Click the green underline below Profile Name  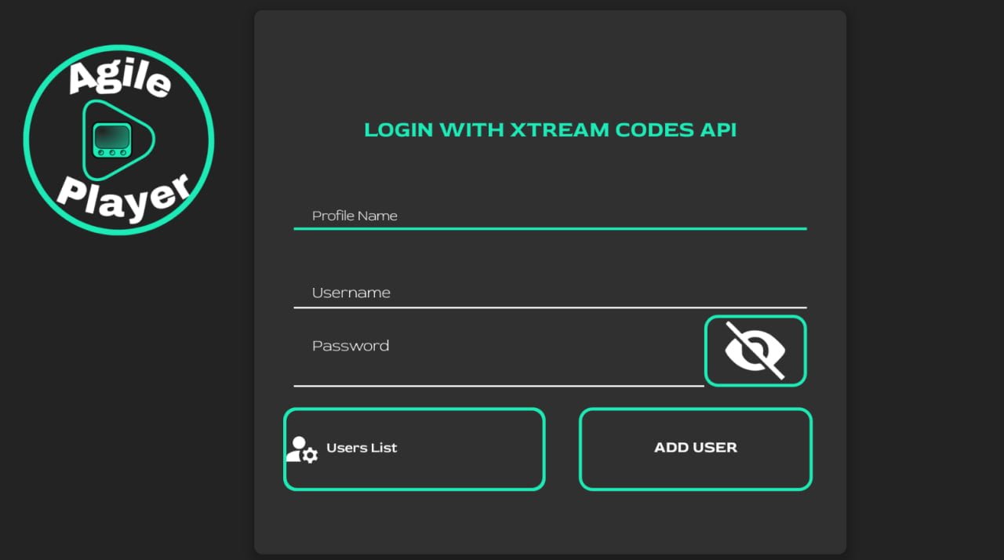coord(549,228)
